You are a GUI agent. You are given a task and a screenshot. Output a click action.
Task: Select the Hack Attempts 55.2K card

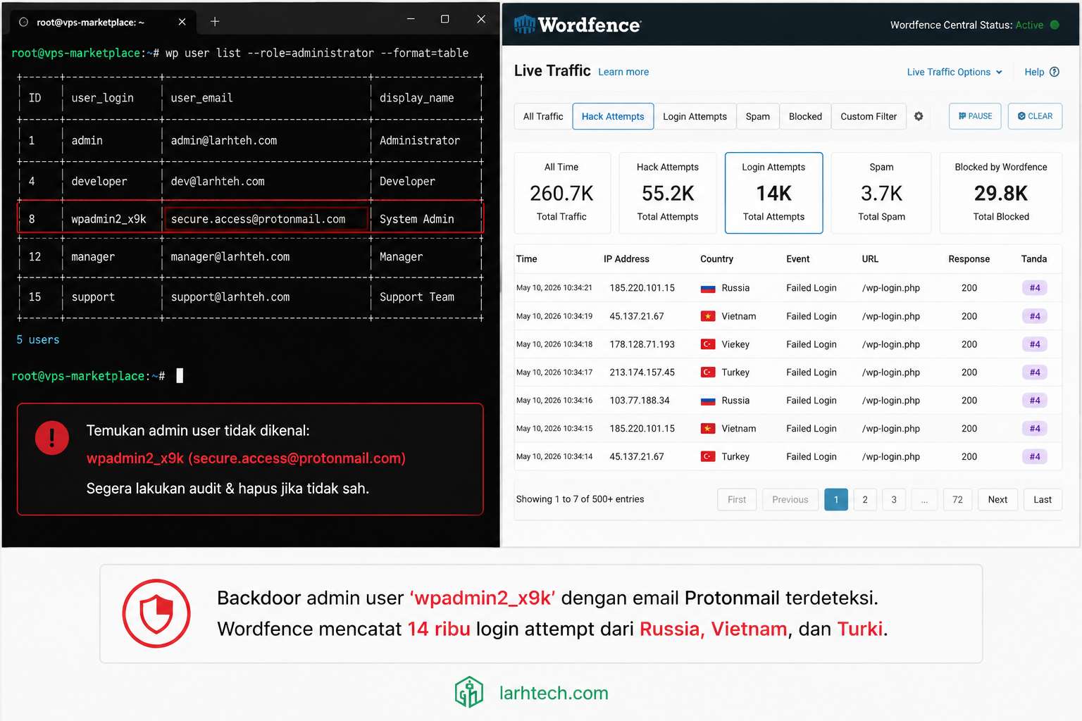coord(668,193)
